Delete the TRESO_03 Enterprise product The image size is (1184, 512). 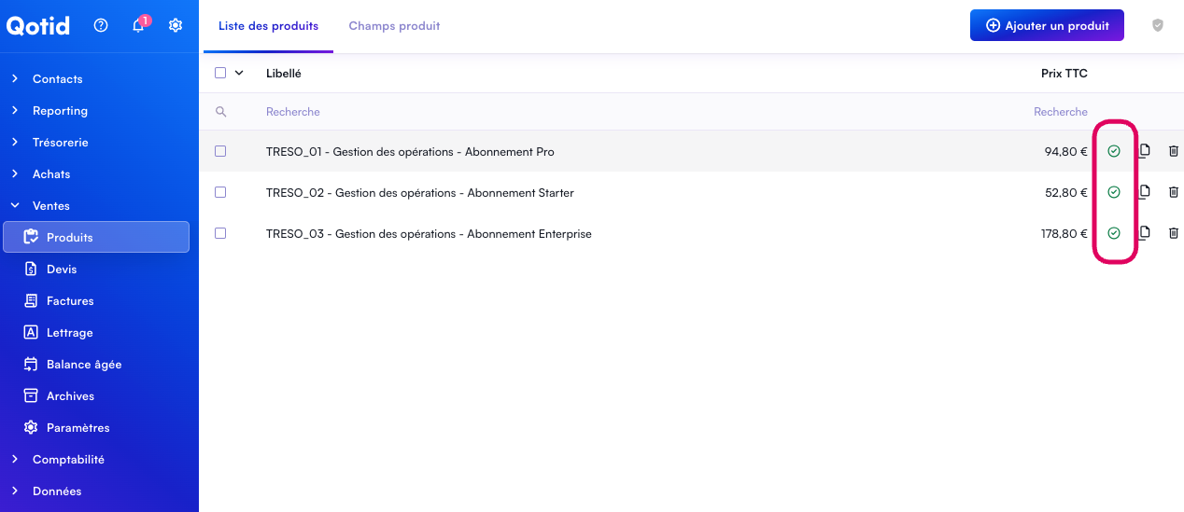tap(1174, 233)
